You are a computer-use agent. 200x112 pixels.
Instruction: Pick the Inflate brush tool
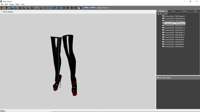(x=20, y=8)
